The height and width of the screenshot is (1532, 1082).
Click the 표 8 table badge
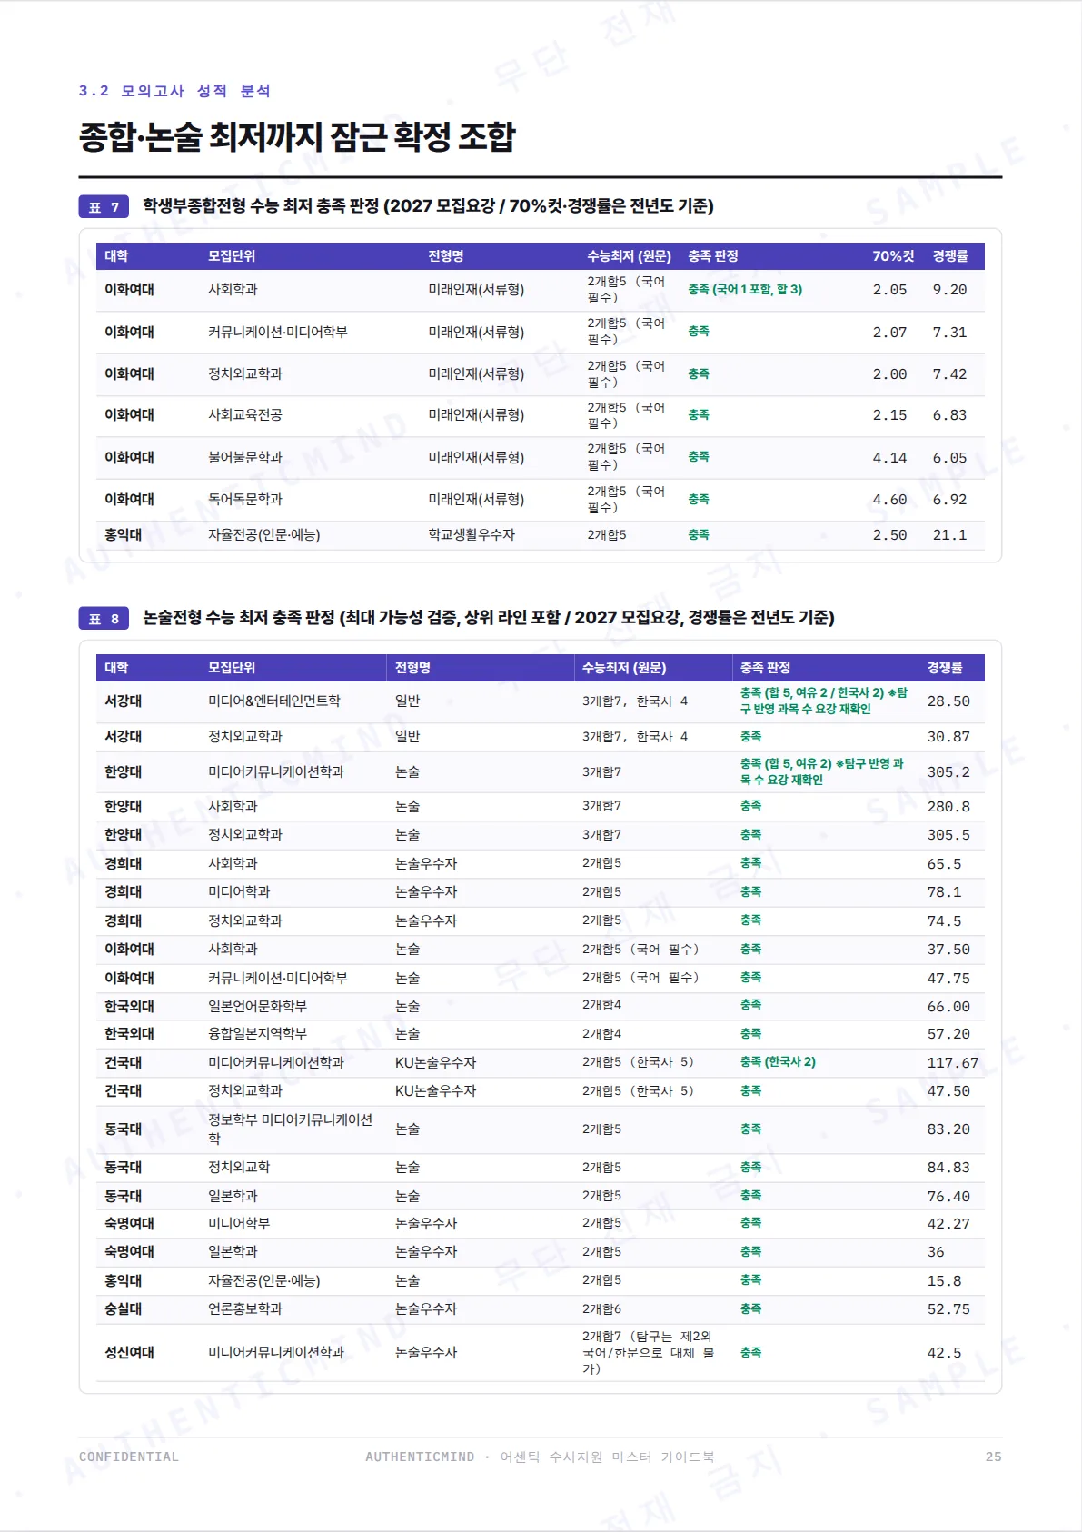pos(104,619)
